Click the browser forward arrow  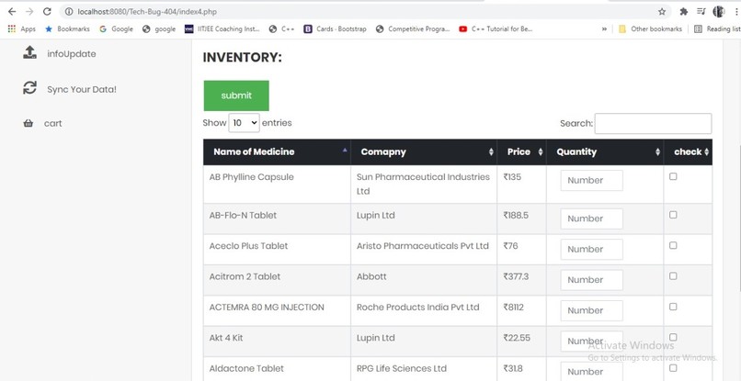pyautogui.click(x=29, y=11)
